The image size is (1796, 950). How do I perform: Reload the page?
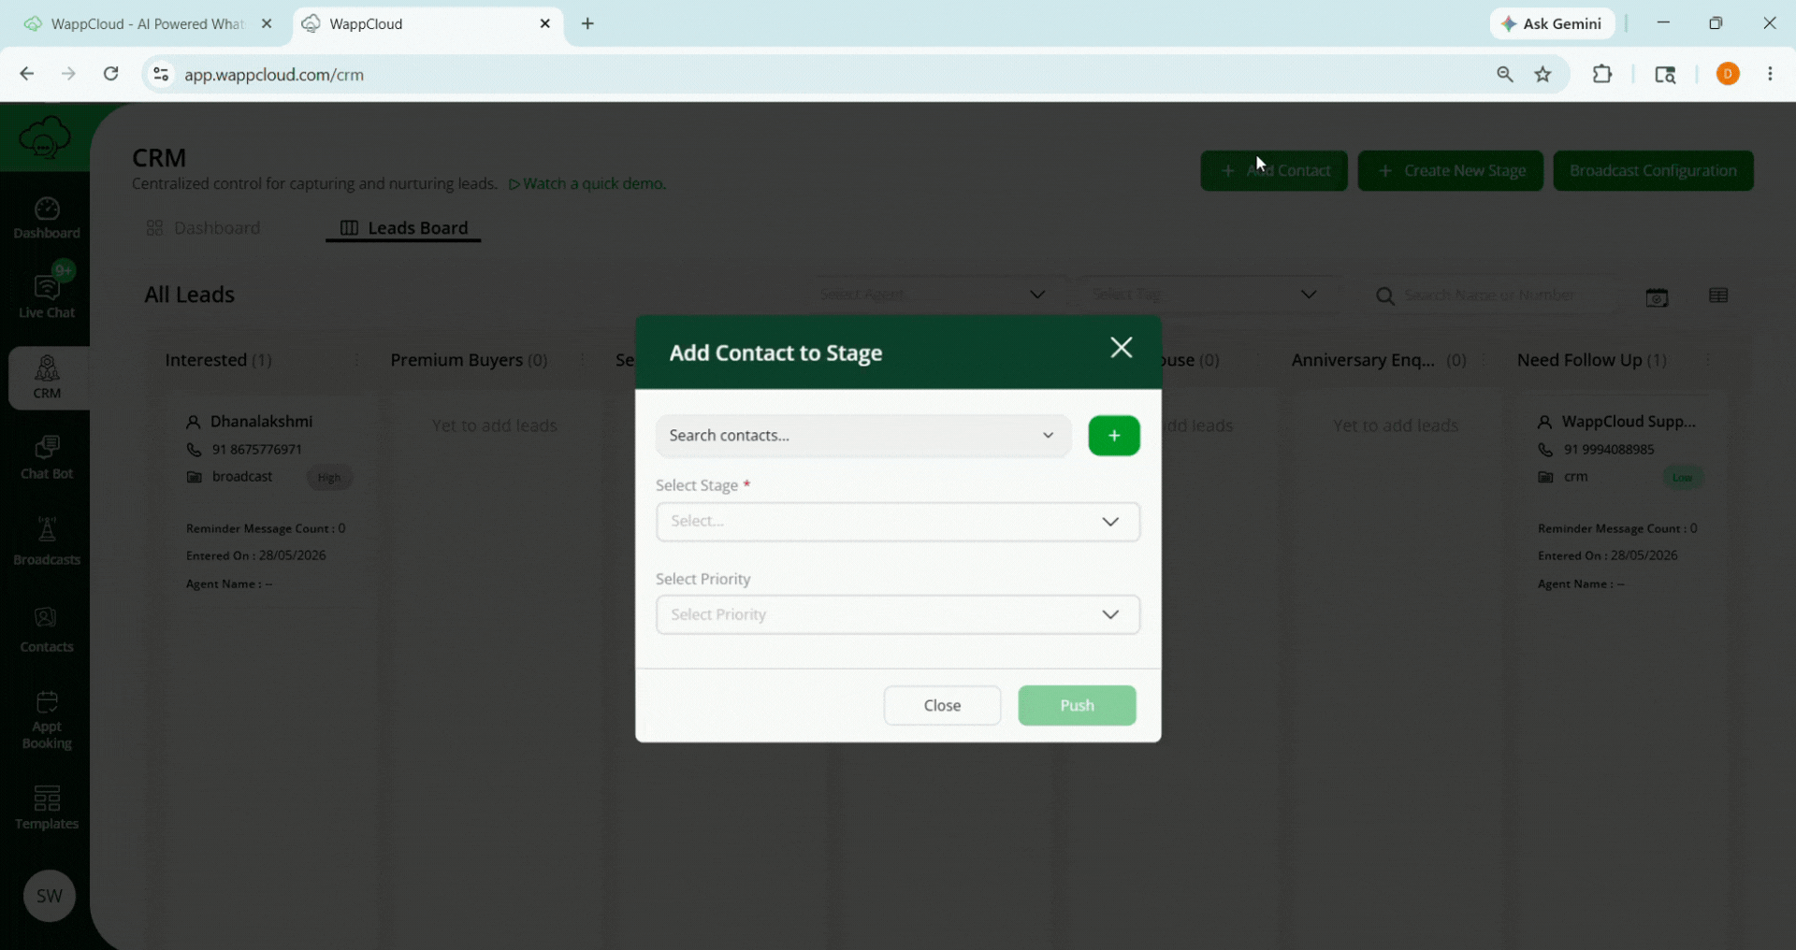110,74
